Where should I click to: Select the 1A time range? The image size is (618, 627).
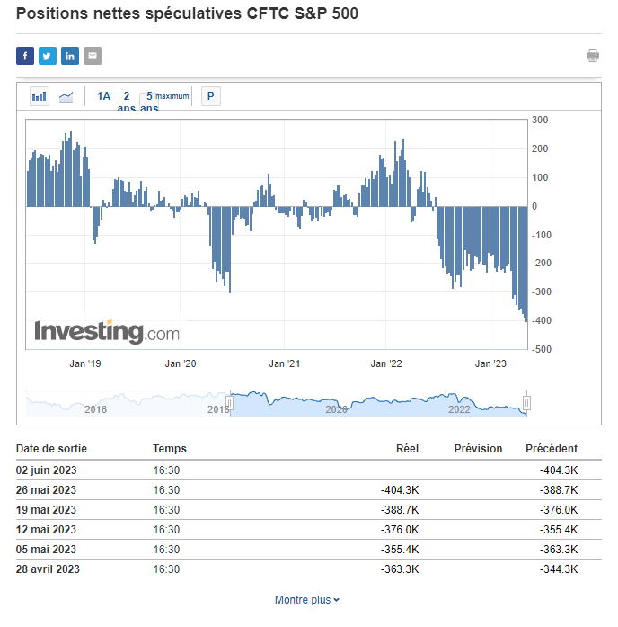[x=103, y=96]
